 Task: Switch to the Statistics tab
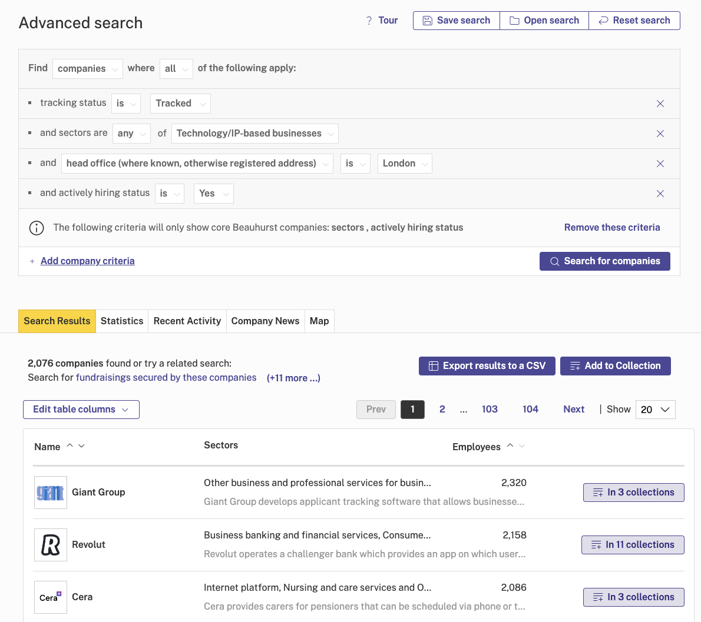(x=122, y=321)
